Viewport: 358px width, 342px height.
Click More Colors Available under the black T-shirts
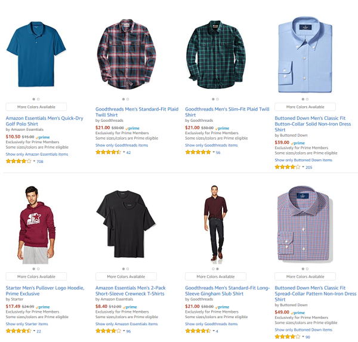[x=126, y=276]
